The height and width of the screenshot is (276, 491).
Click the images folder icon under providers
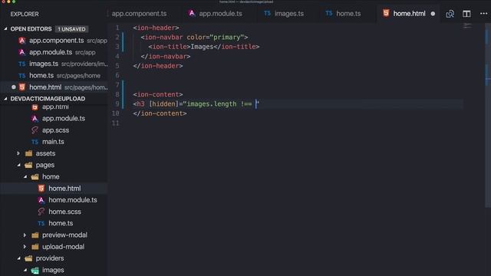coord(35,270)
